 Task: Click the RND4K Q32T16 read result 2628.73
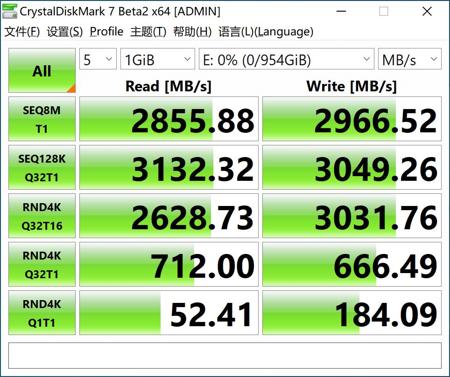click(x=169, y=216)
